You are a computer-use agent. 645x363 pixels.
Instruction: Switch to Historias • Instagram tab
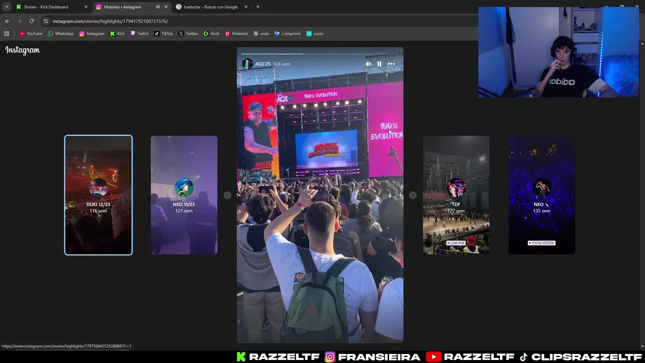132,7
